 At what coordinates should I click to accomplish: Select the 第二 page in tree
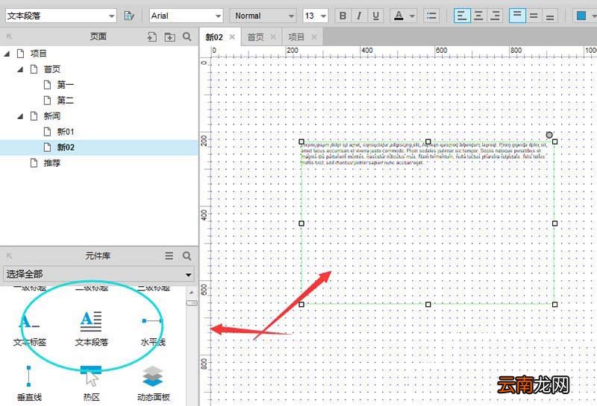[x=66, y=101]
